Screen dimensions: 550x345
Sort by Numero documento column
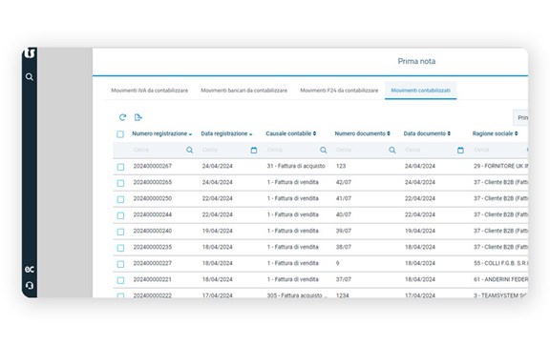click(362, 133)
